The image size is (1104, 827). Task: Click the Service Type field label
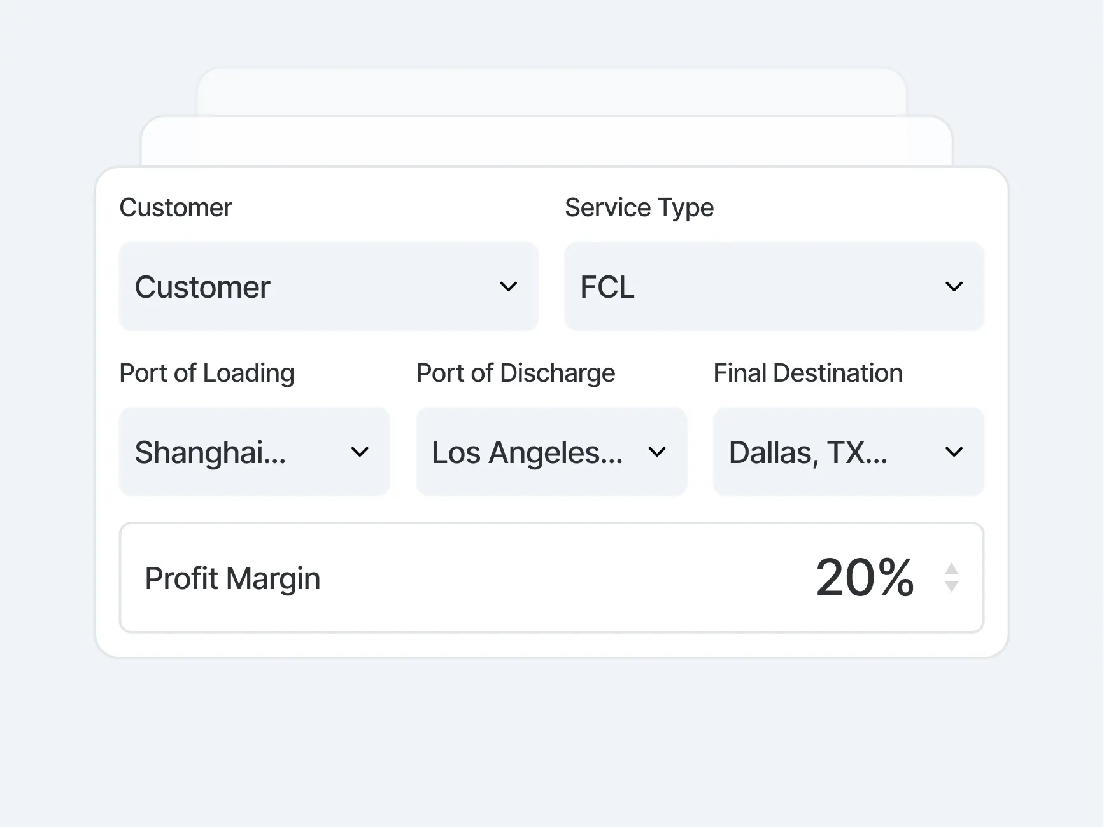[639, 207]
